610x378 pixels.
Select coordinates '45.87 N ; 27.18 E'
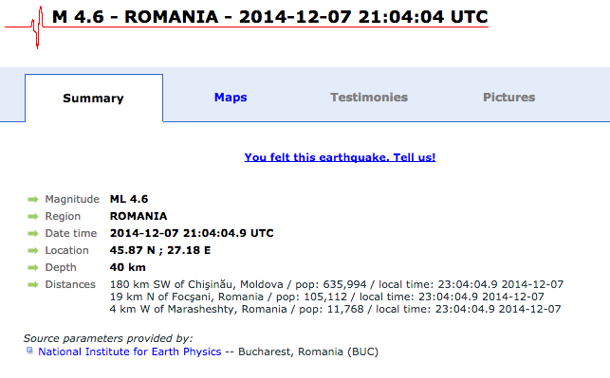pyautogui.click(x=160, y=250)
